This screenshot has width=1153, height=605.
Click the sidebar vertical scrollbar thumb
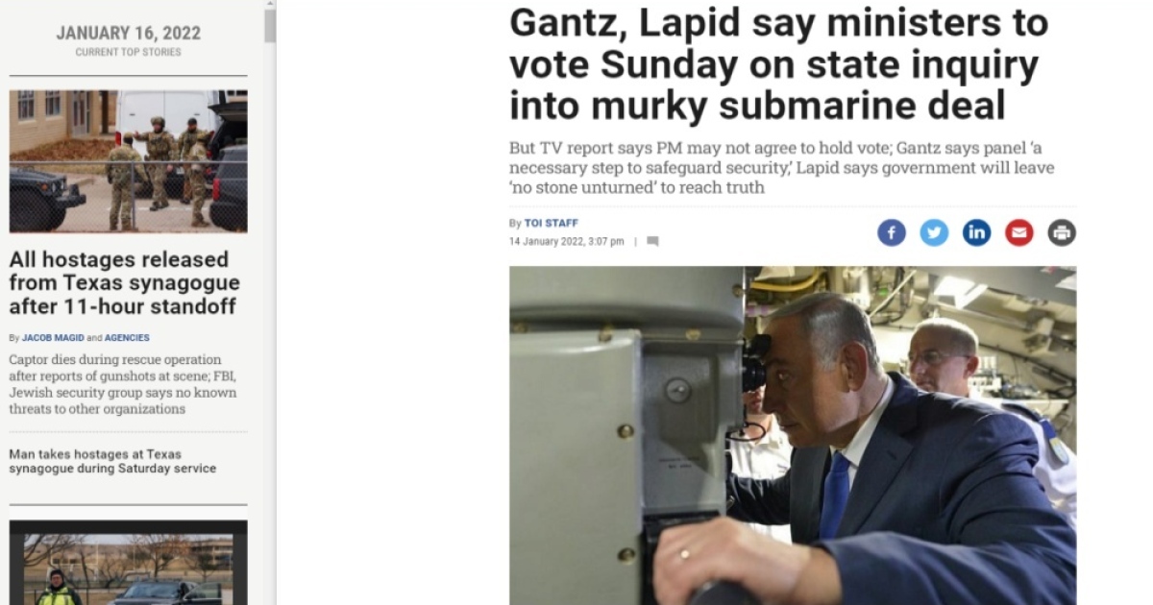[270, 26]
